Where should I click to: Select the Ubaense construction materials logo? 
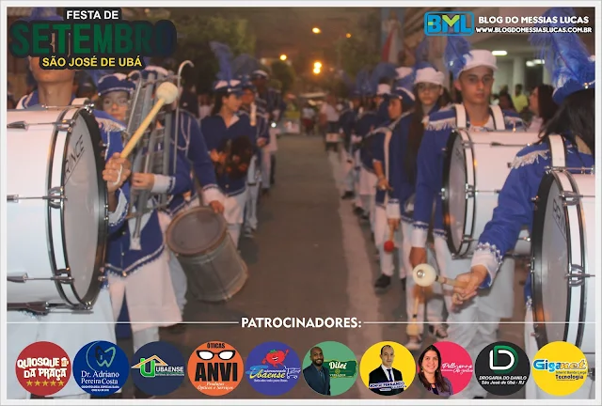[x=158, y=368]
